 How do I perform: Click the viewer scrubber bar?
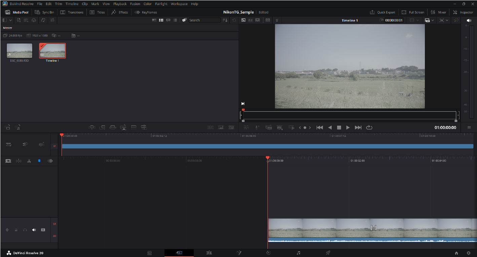point(348,115)
